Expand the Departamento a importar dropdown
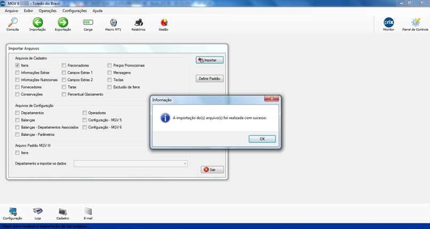The width and height of the screenshot is (430, 229). pyautogui.click(x=131, y=163)
